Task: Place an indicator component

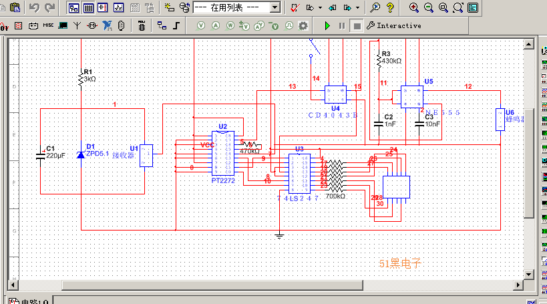Action: tap(18, 26)
